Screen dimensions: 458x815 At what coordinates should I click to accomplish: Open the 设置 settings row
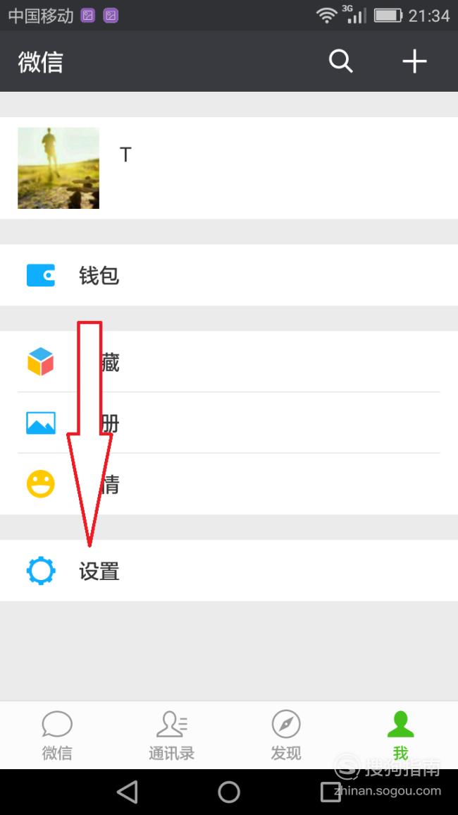229,571
